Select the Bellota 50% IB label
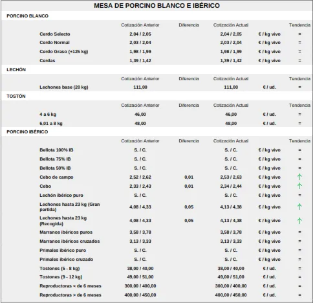The height and width of the screenshot is (303, 315). click(x=55, y=168)
